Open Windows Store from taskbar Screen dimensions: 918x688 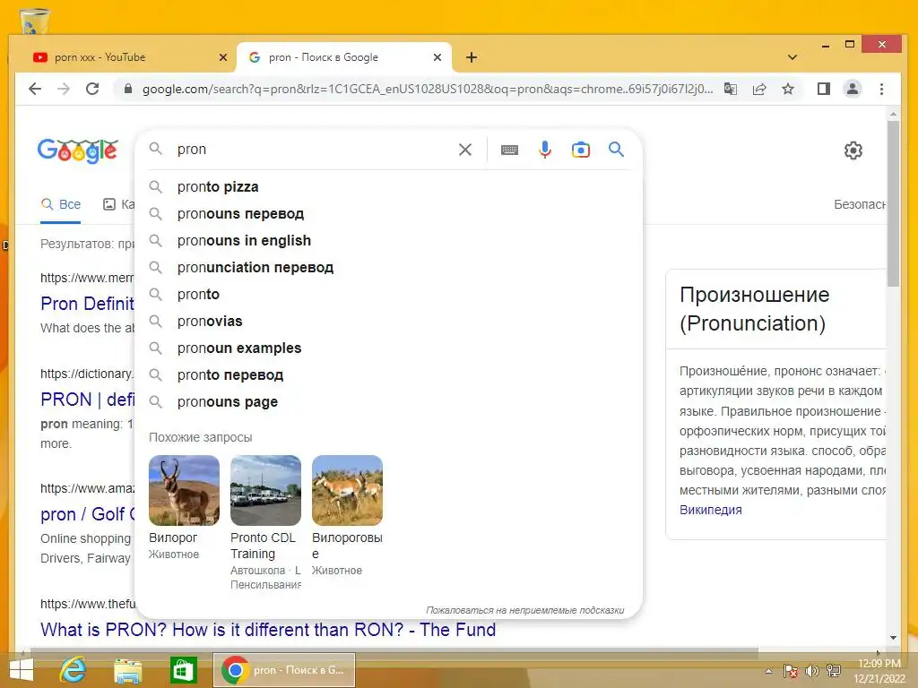[x=183, y=670]
